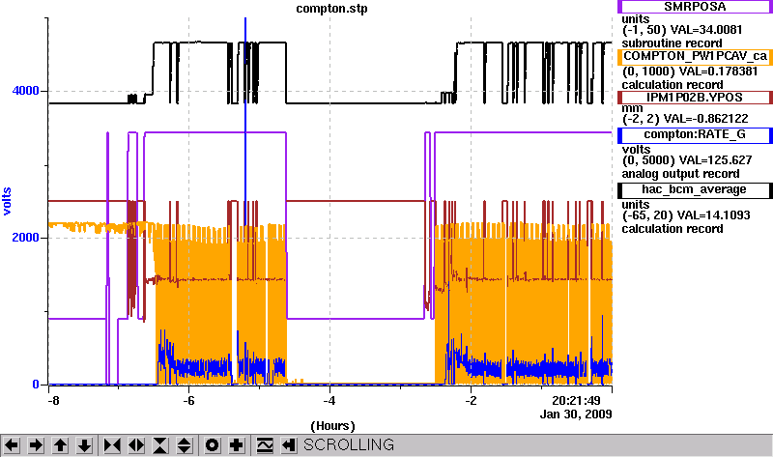Click the -2 hours x-axis label

coord(471,400)
